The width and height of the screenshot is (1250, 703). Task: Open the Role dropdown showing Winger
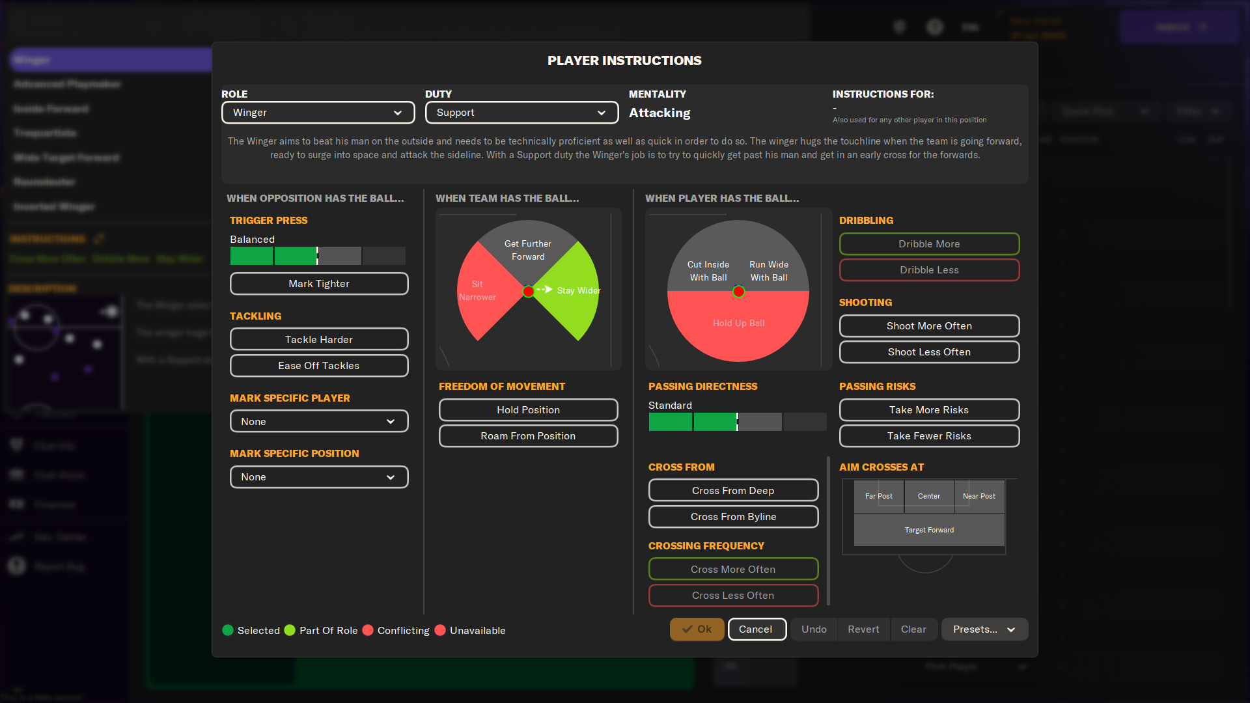tap(318, 113)
